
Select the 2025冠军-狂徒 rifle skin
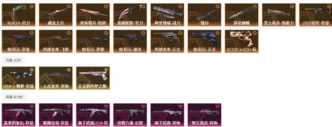pos(316,15)
